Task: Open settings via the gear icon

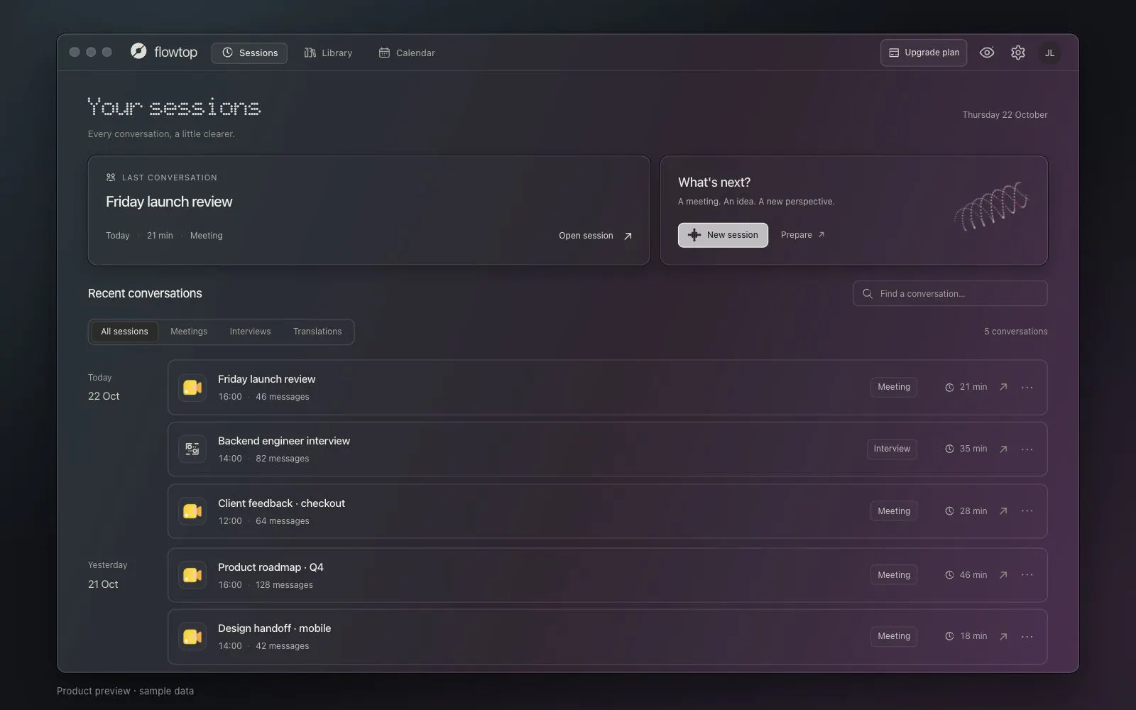Action: pyautogui.click(x=1018, y=53)
